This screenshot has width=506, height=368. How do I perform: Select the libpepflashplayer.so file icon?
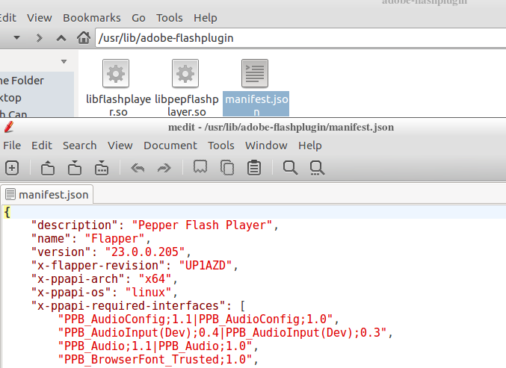(185, 73)
